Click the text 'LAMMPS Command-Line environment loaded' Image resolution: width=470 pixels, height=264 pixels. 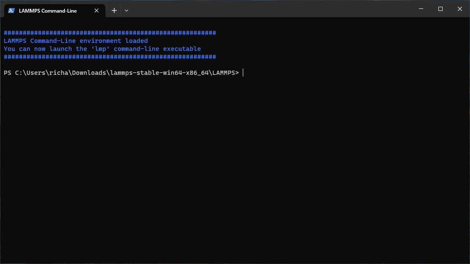coord(76,41)
